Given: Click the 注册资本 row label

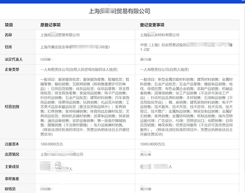Looking at the screenshot, I should (x=12, y=144).
